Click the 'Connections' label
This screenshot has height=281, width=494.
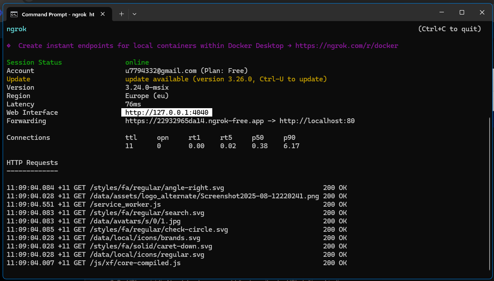29,138
